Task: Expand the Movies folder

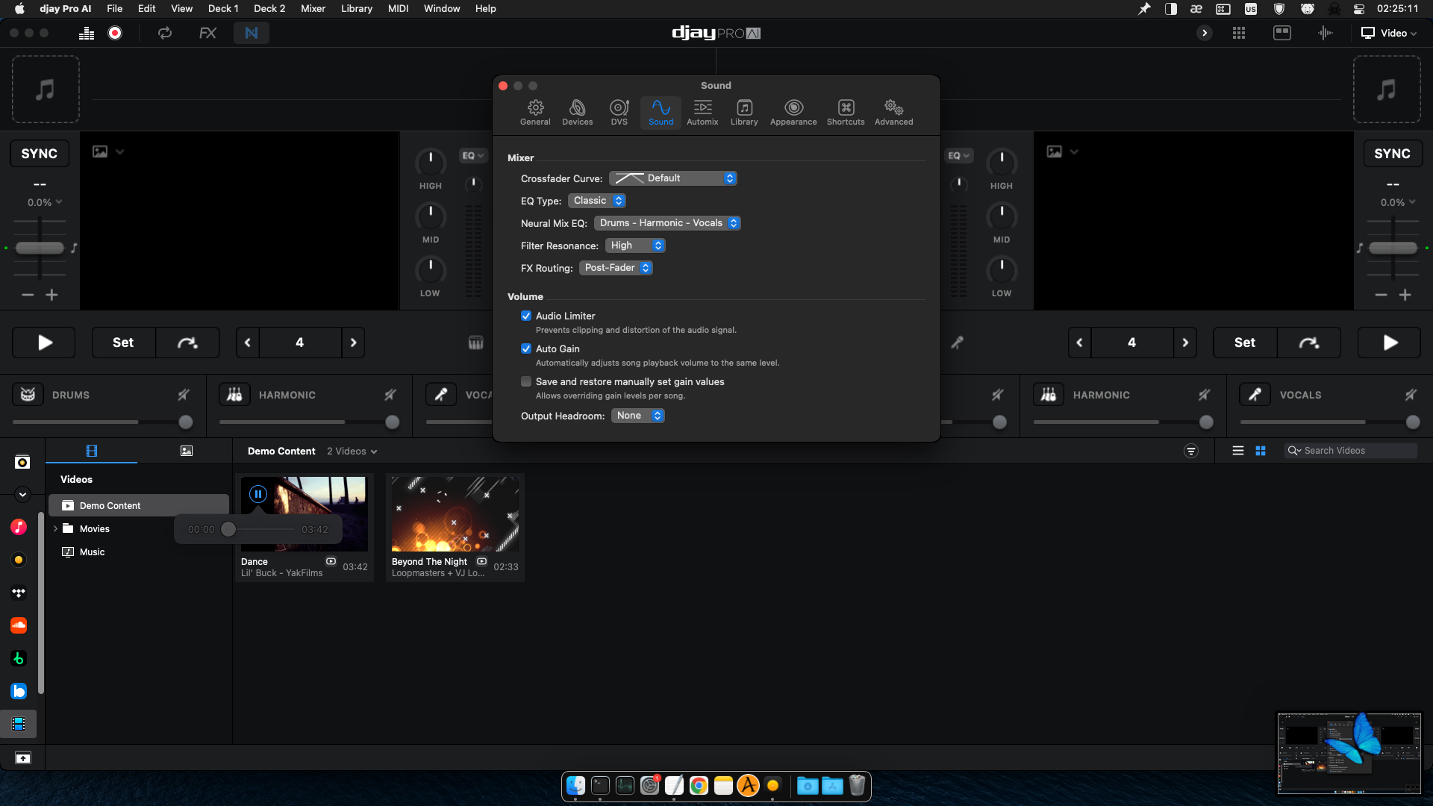Action: [x=55, y=528]
